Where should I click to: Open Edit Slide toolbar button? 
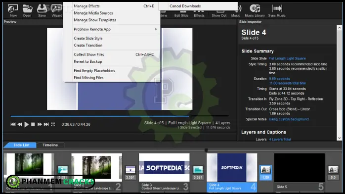(x=181, y=14)
